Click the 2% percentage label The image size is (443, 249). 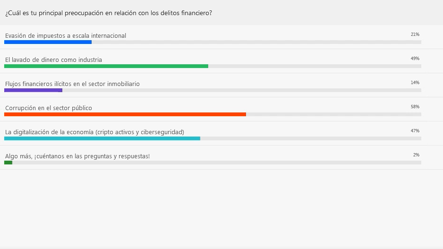click(416, 155)
